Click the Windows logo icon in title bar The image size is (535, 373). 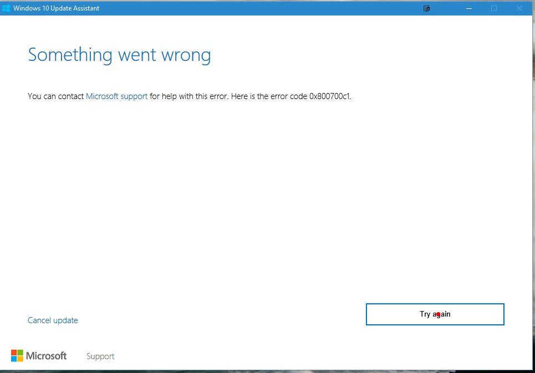(x=6, y=8)
